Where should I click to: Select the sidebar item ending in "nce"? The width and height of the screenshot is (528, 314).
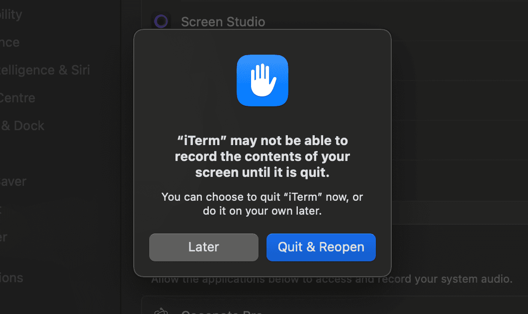coord(10,42)
